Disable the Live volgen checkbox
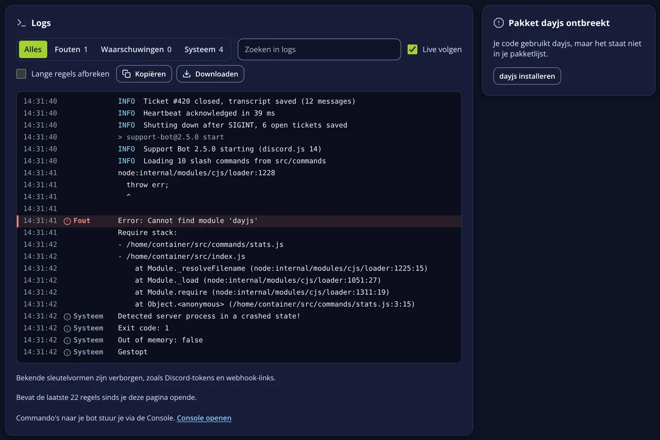The width and height of the screenshot is (660, 440). point(412,49)
